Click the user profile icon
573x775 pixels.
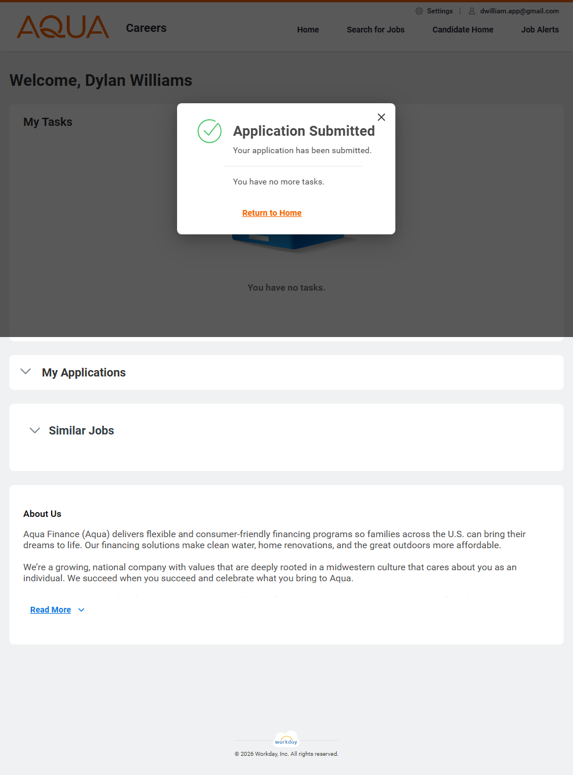(472, 11)
